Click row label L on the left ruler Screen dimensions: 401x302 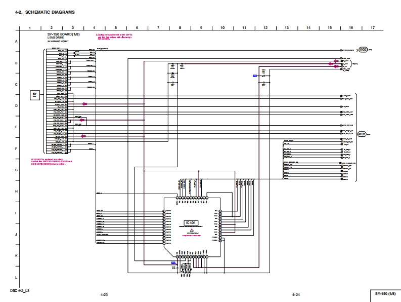click(x=16, y=278)
